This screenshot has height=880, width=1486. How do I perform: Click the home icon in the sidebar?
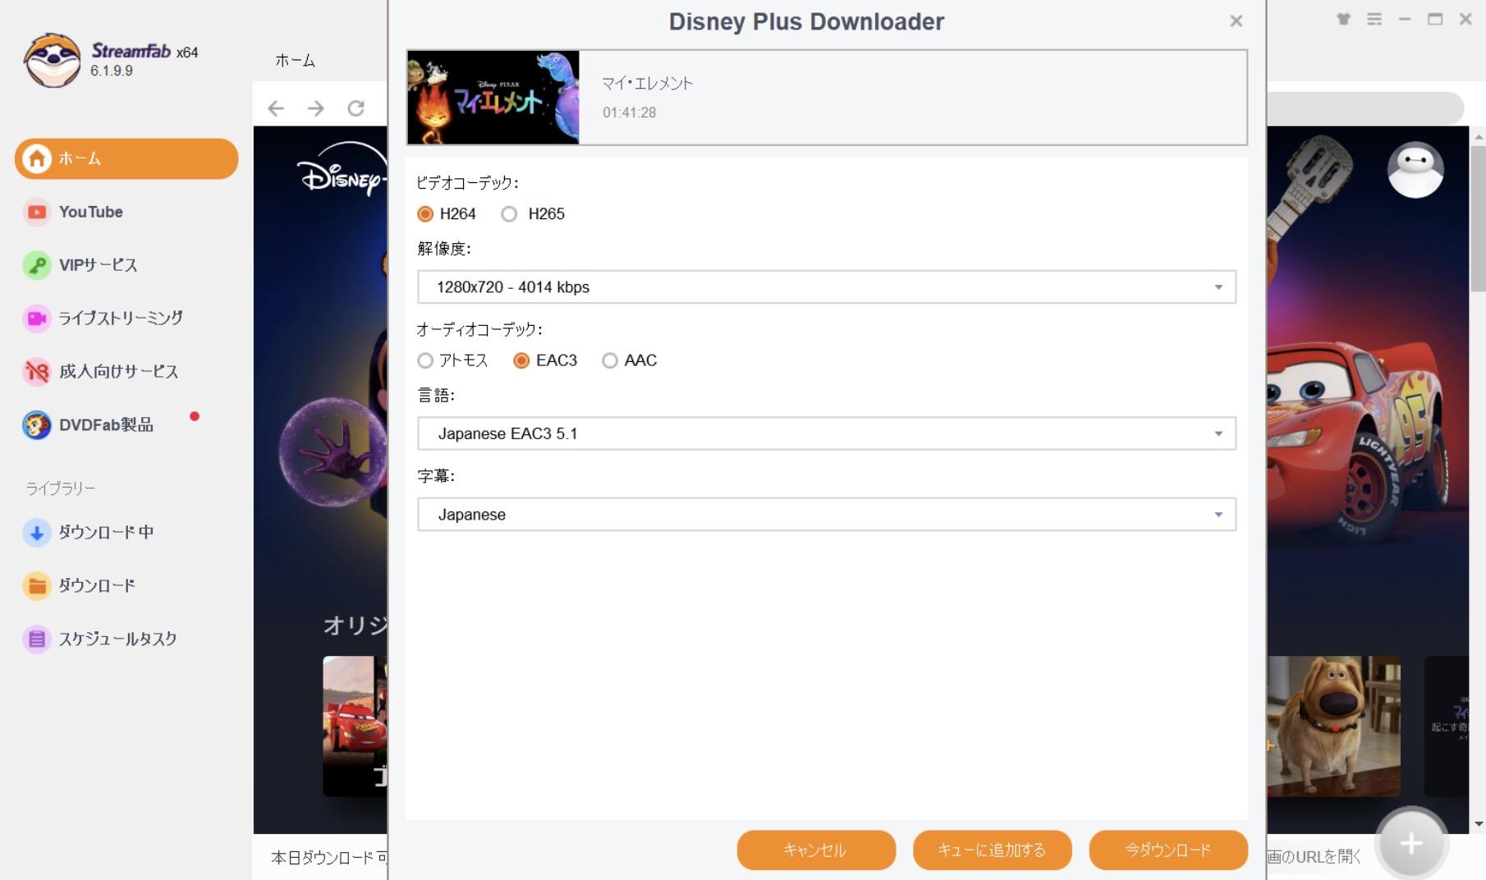tap(37, 158)
